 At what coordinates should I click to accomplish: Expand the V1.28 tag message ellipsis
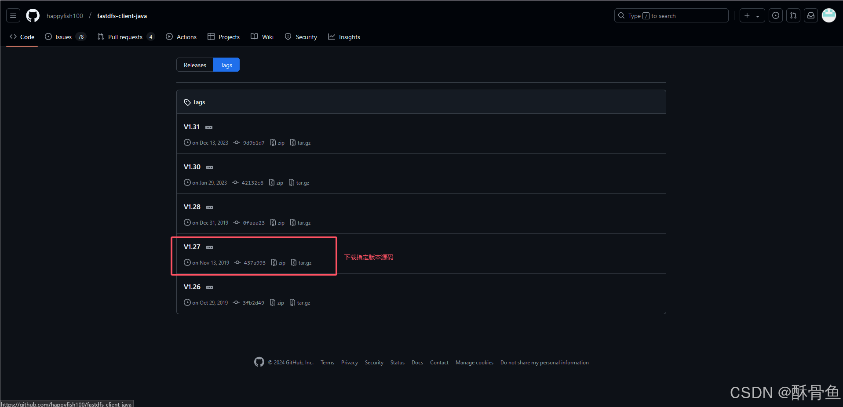(210, 207)
